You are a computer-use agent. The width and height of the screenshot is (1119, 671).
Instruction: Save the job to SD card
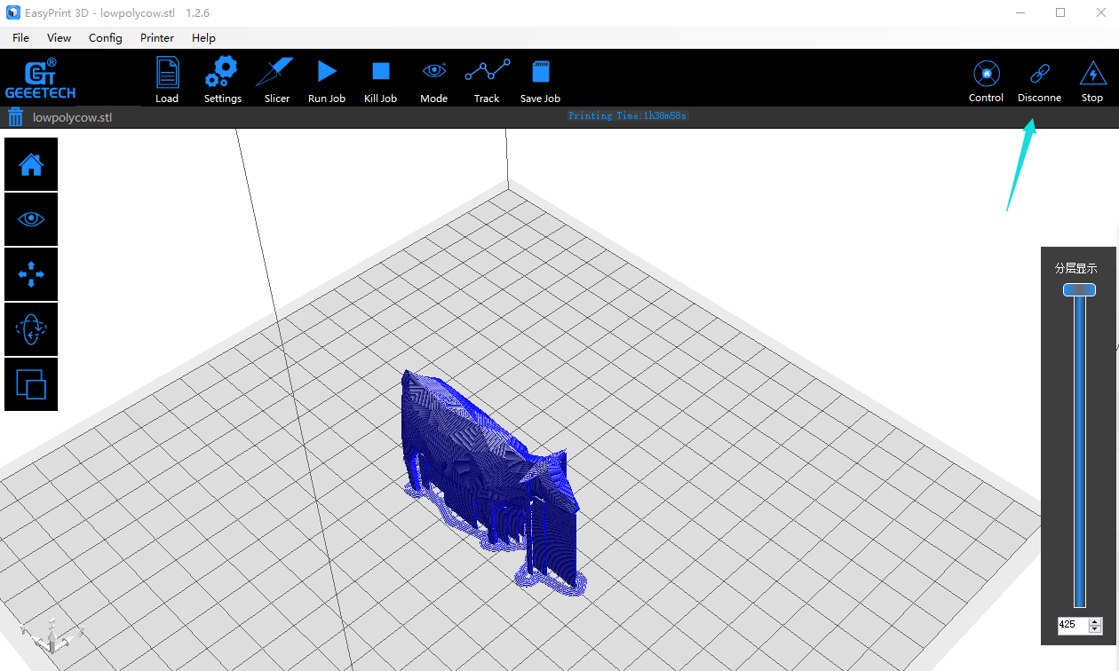pos(540,78)
